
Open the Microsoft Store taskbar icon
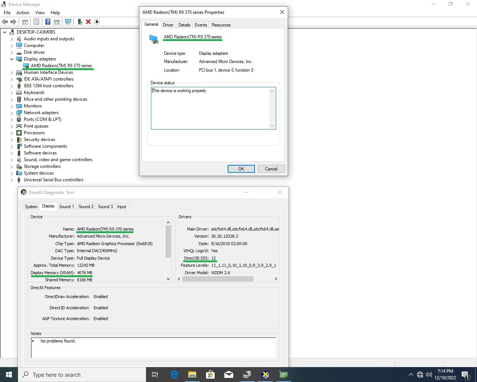[x=210, y=375]
